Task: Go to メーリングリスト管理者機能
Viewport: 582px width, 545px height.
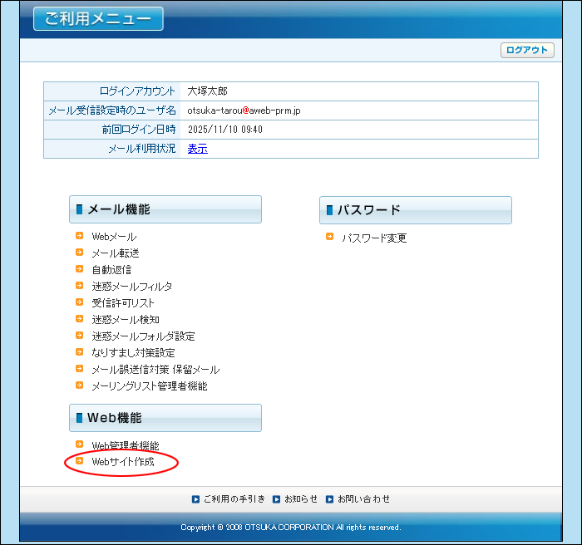Action: (x=150, y=386)
